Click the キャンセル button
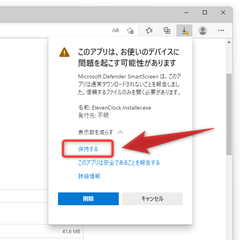Viewport: 240px width, 240px height. coord(152,199)
